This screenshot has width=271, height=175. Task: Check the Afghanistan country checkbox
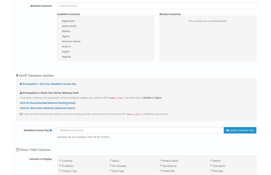click(x=60, y=21)
